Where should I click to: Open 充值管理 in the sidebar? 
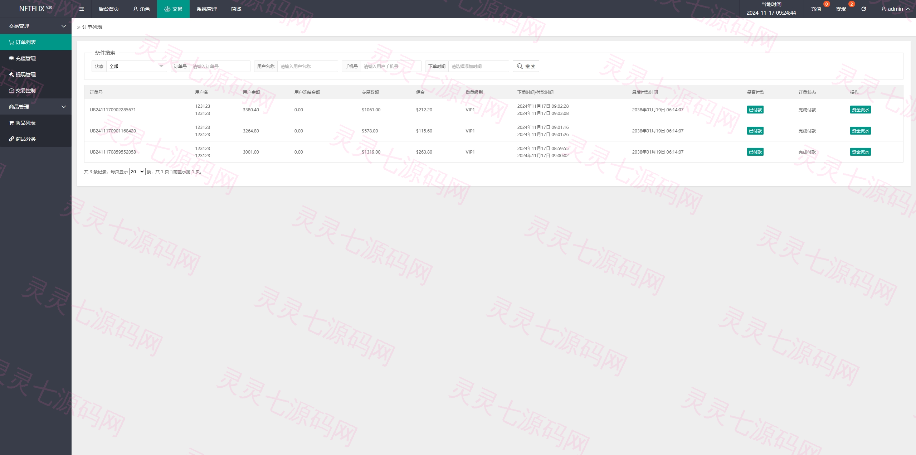36,58
